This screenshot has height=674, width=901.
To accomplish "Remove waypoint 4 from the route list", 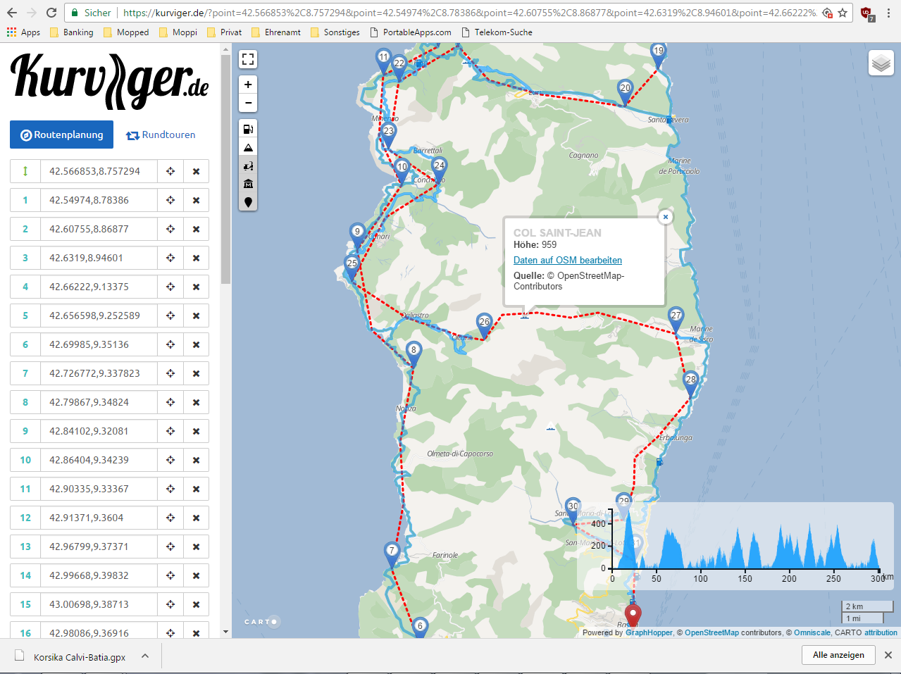I will tap(196, 287).
